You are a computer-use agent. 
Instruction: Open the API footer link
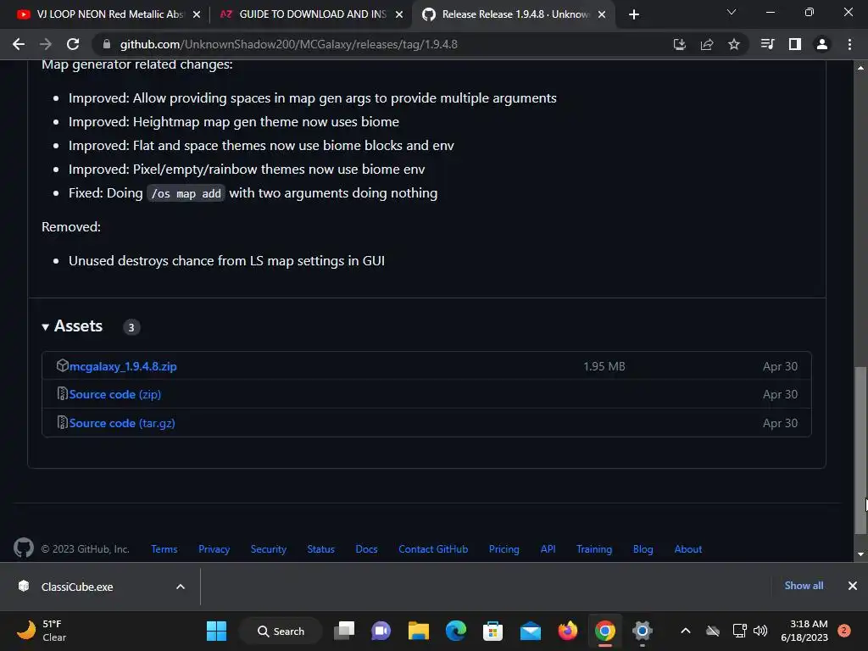point(548,549)
